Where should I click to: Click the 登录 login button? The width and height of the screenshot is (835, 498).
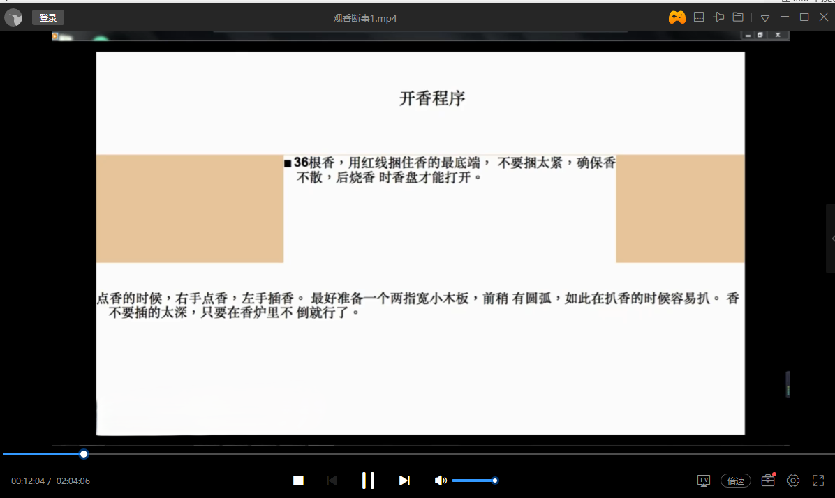[47, 17]
